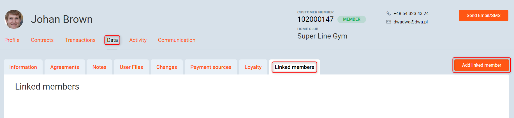514x118 pixels.
Task: Switch to the Contracts tab
Action: [x=42, y=40]
